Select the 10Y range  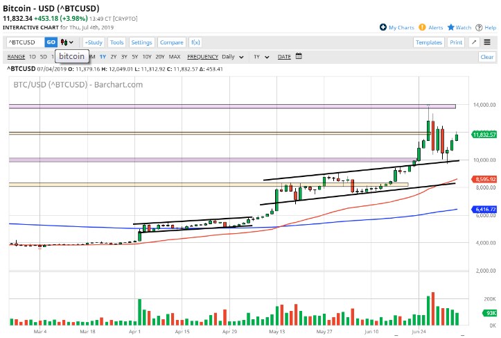(x=147, y=57)
